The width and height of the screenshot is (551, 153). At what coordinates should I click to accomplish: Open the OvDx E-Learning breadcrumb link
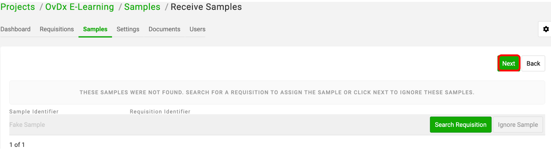[80, 7]
